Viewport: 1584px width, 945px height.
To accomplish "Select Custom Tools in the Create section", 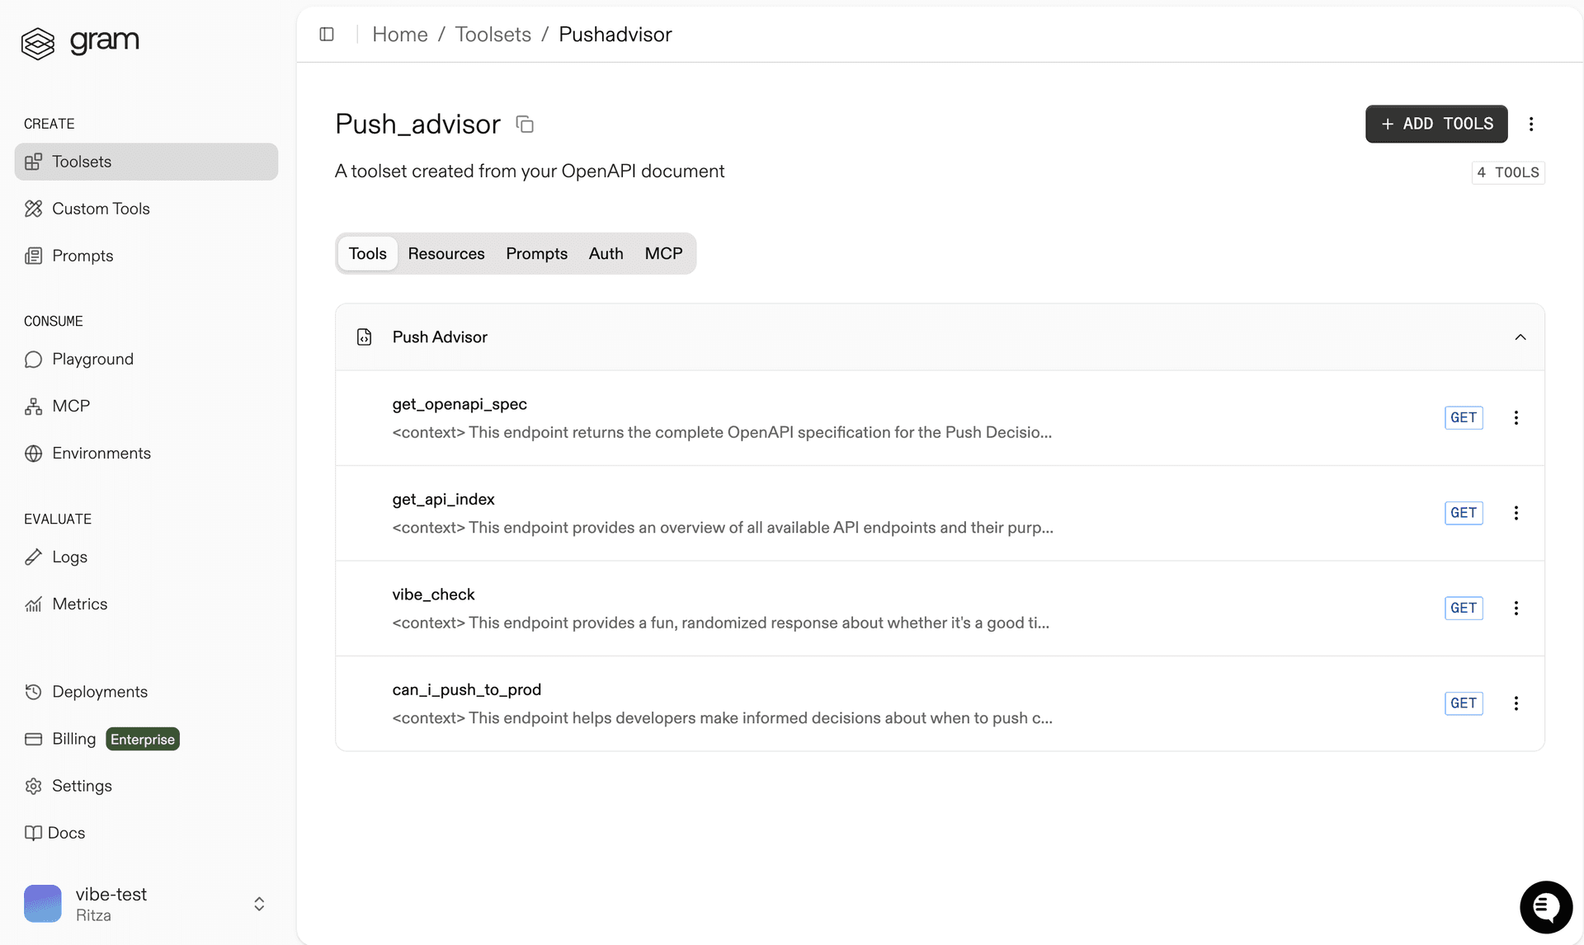I will tap(101, 208).
